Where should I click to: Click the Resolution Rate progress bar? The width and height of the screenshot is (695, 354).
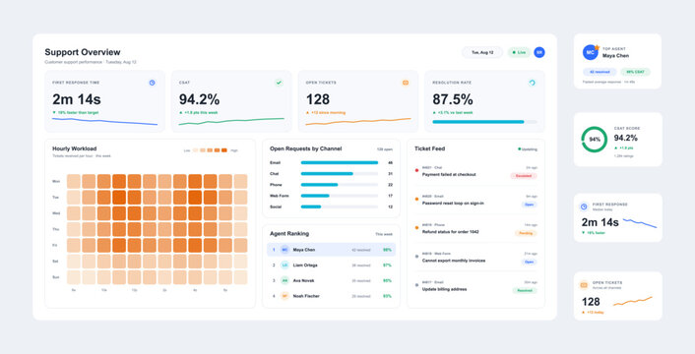485,122
